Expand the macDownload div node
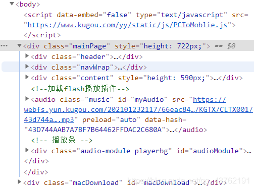The image size is (254, 190). 19,182
